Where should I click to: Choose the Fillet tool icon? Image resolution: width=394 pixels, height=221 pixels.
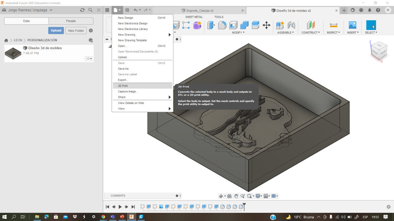pyautogui.click(x=222, y=25)
